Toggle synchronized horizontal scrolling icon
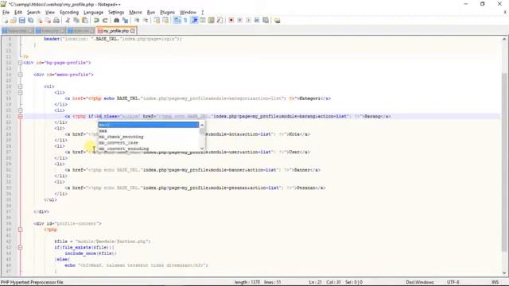Image resolution: width=509 pixels, height=286 pixels. [165, 21]
